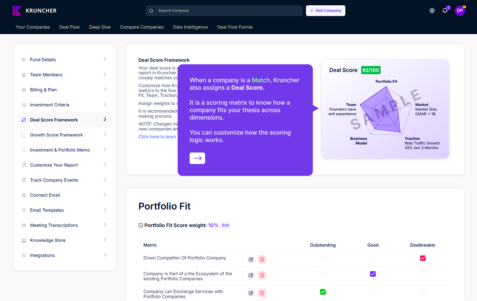
Task: Open the Compare Companies tab
Action: 142,27
